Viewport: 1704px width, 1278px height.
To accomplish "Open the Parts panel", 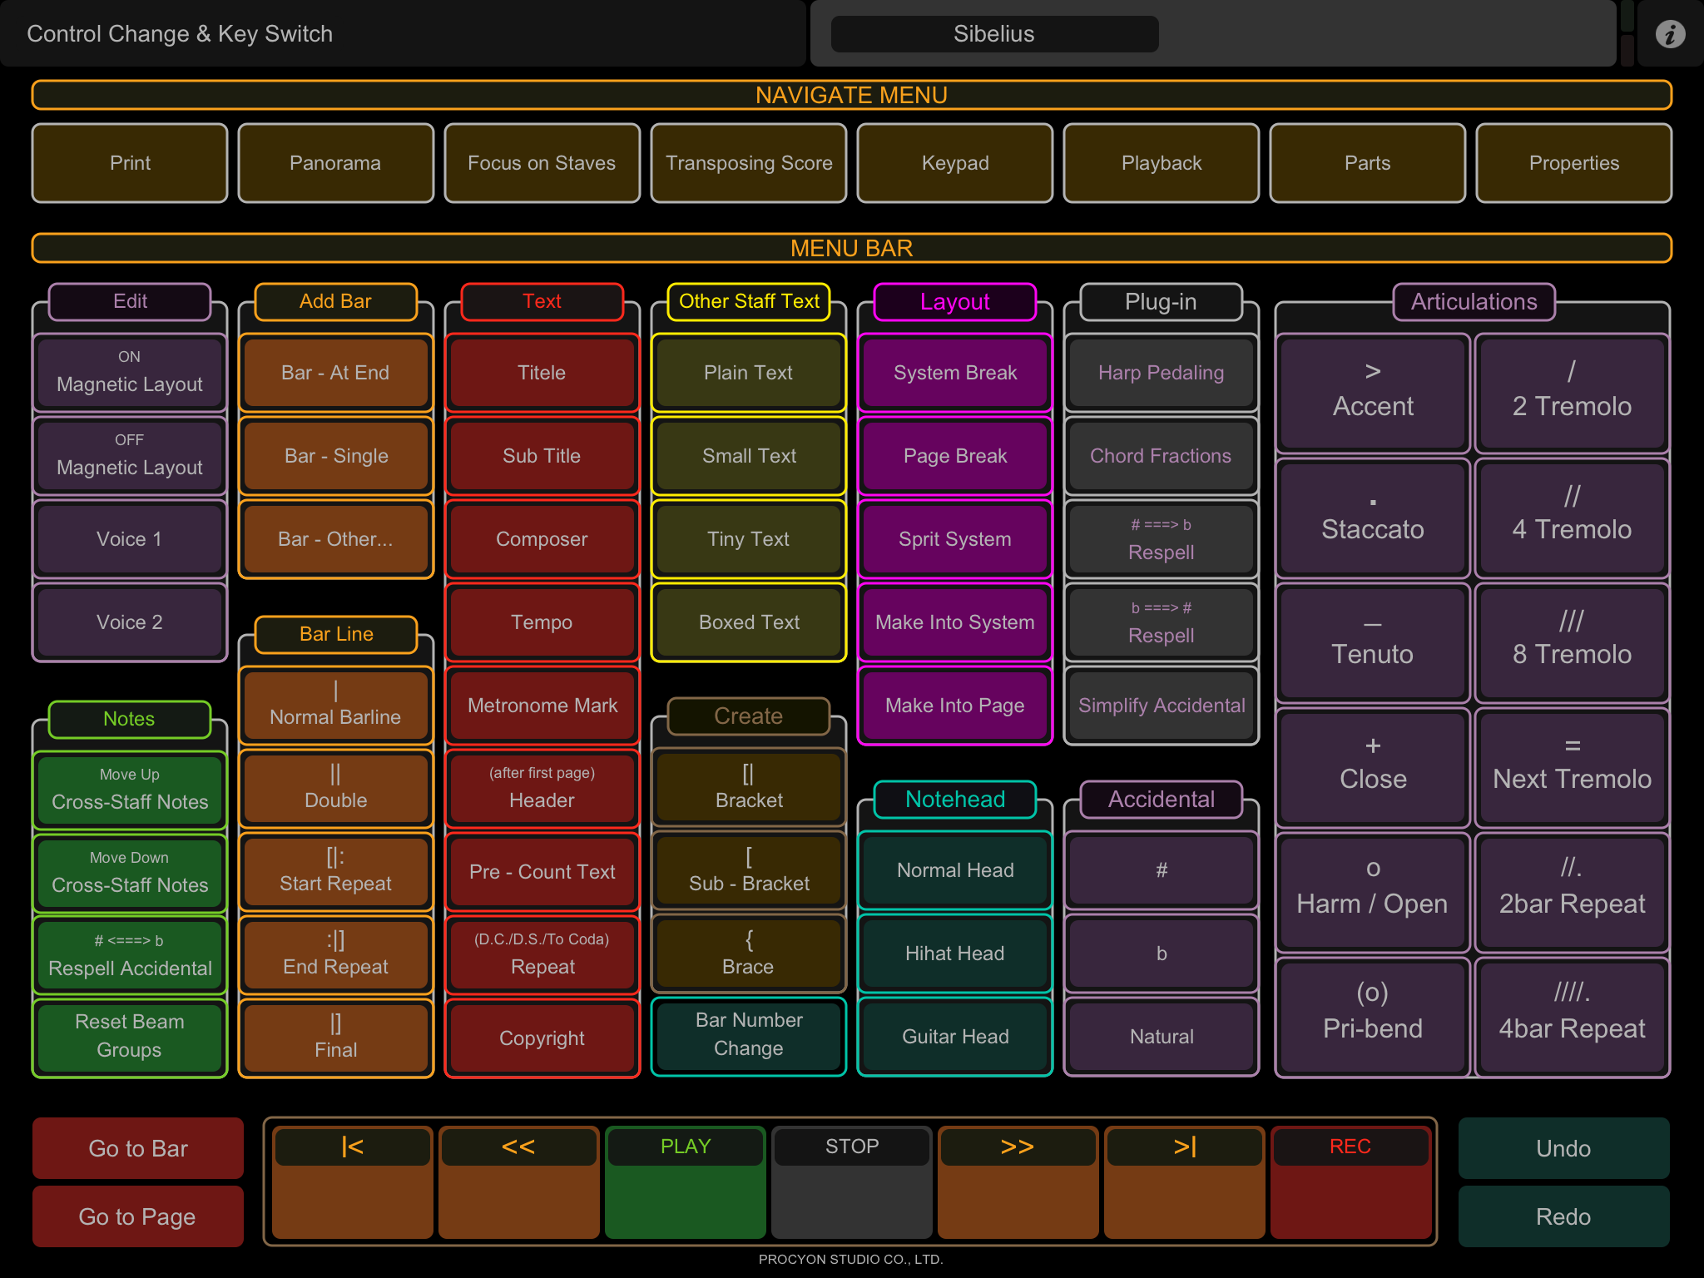I will pyautogui.click(x=1368, y=163).
